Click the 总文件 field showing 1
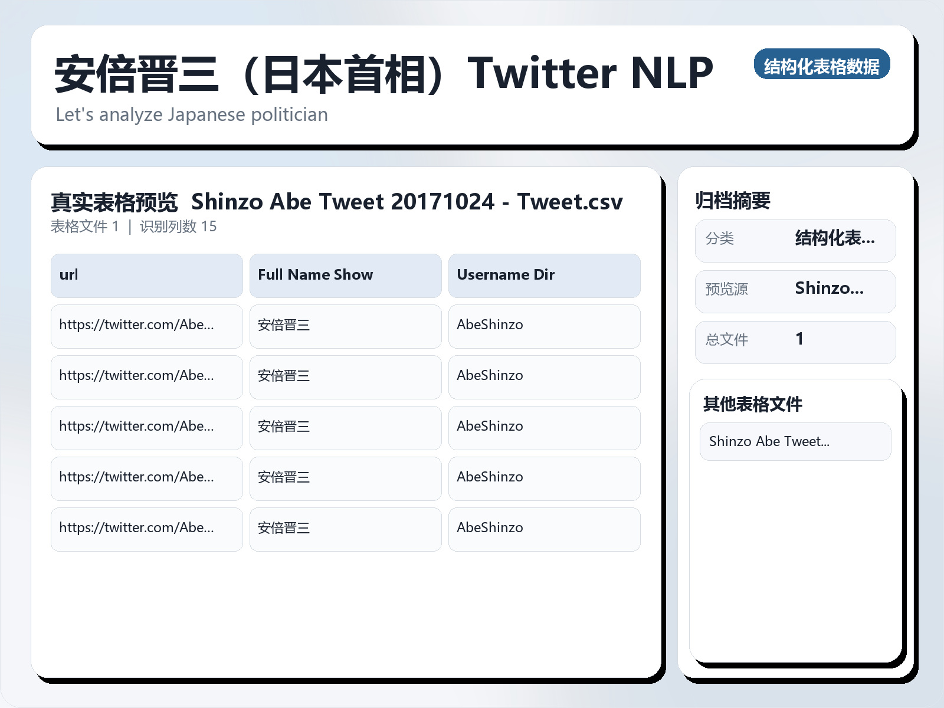The height and width of the screenshot is (708, 944). coord(795,341)
